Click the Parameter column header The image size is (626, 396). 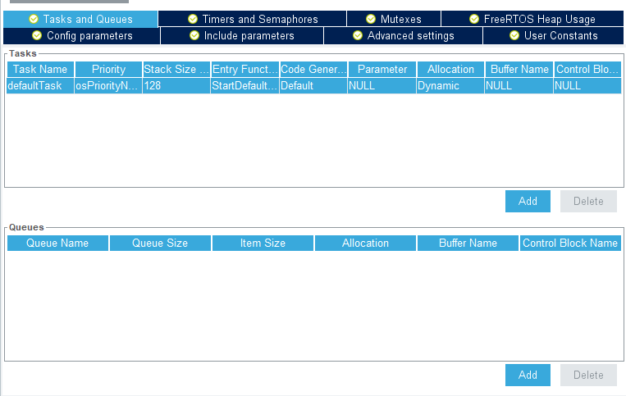pos(382,70)
